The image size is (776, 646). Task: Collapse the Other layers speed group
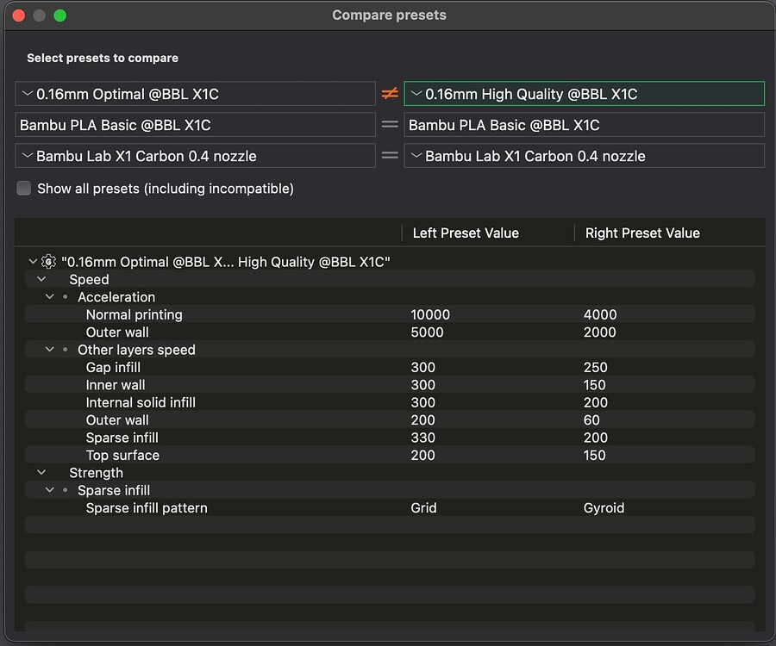49,350
